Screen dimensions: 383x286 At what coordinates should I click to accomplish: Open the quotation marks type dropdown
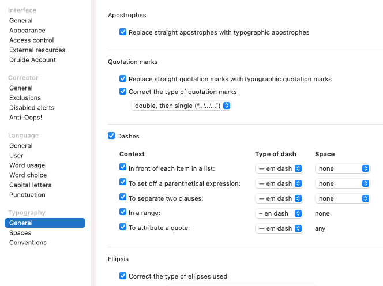click(181, 106)
